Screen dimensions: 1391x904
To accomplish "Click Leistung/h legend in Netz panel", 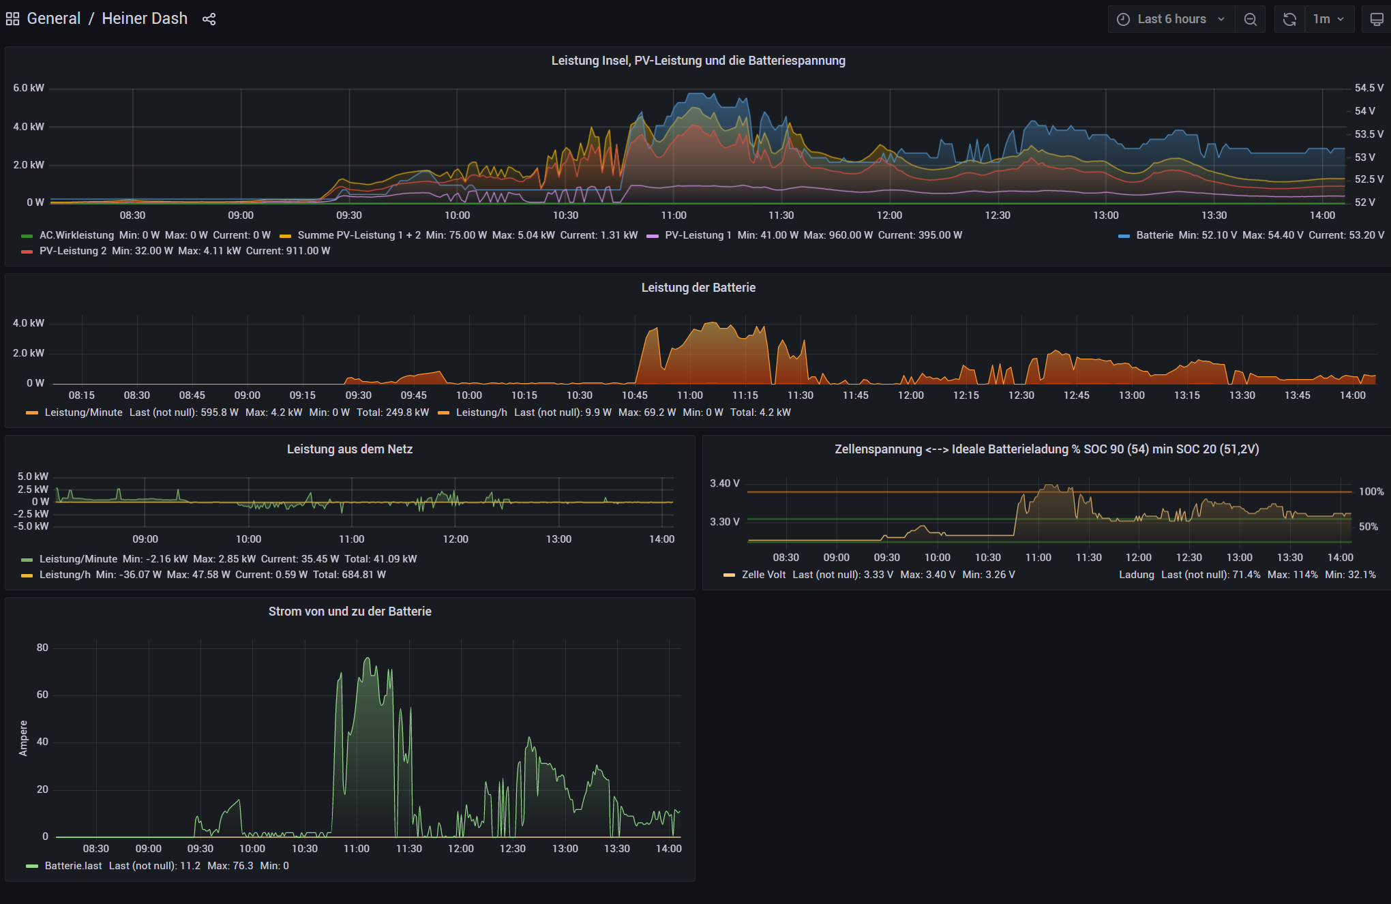I will click(65, 575).
